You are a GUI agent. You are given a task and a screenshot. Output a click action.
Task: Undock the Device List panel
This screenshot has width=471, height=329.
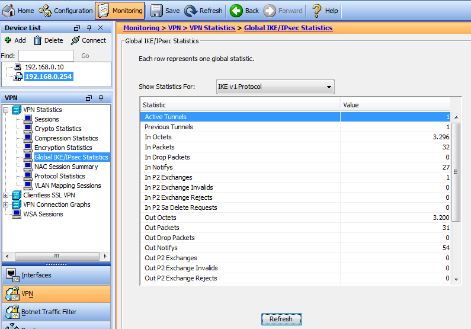click(77, 28)
